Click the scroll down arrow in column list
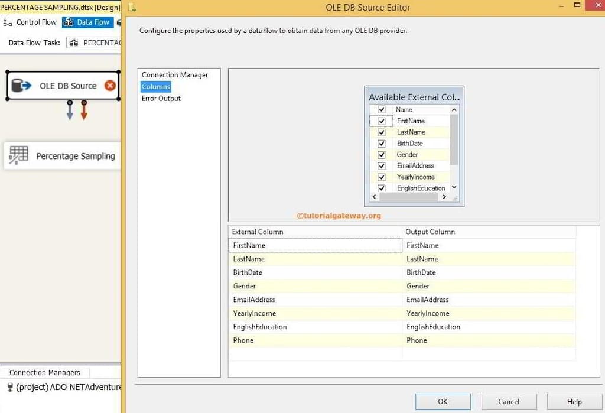 [x=454, y=187]
